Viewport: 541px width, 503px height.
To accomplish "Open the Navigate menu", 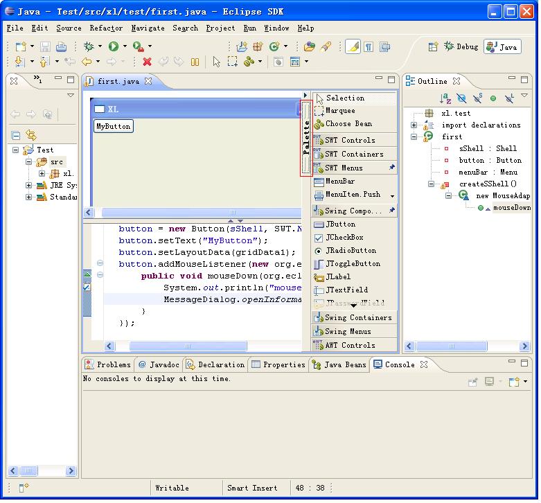I will tap(148, 28).
